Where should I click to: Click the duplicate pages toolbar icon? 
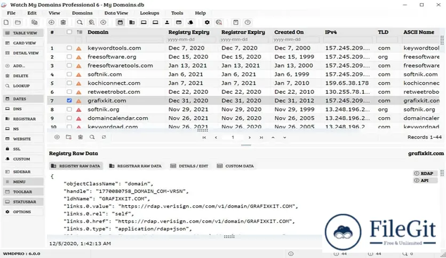35,22
